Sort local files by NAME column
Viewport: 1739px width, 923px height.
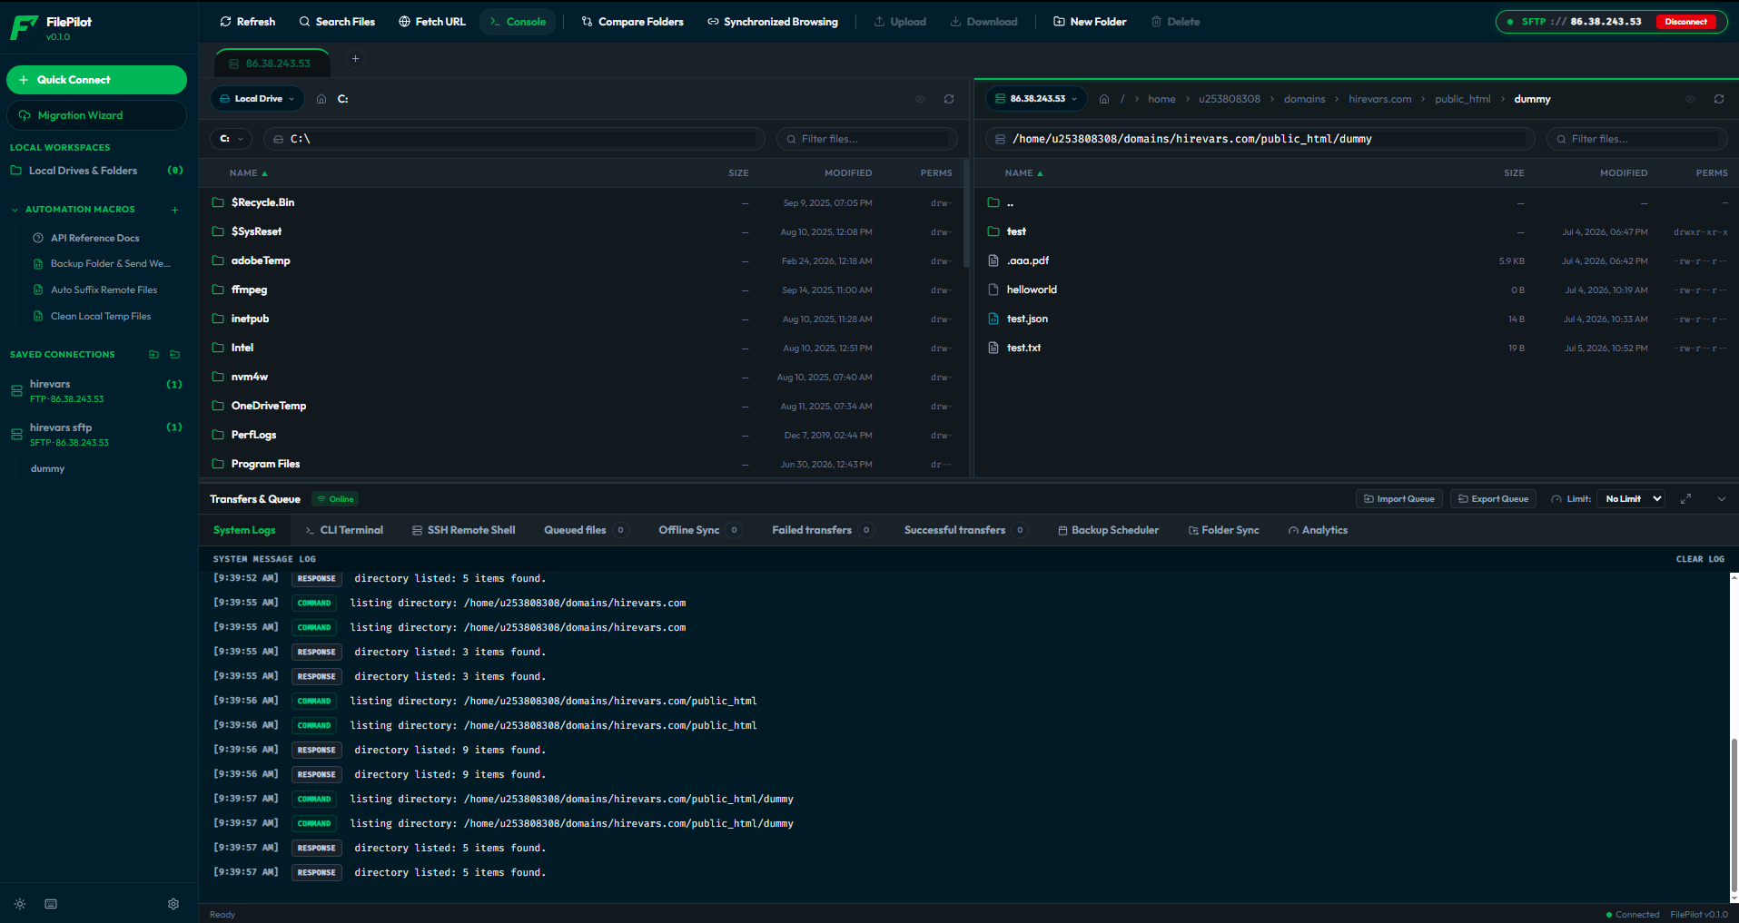coord(248,172)
